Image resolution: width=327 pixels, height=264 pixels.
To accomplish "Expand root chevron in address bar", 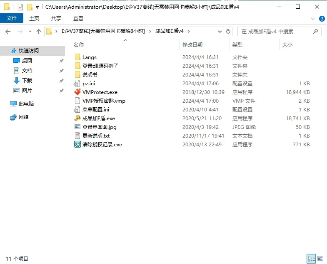I will click(56, 32).
